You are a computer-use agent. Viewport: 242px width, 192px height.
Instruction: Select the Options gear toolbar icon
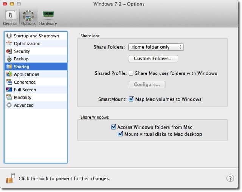click(28, 15)
